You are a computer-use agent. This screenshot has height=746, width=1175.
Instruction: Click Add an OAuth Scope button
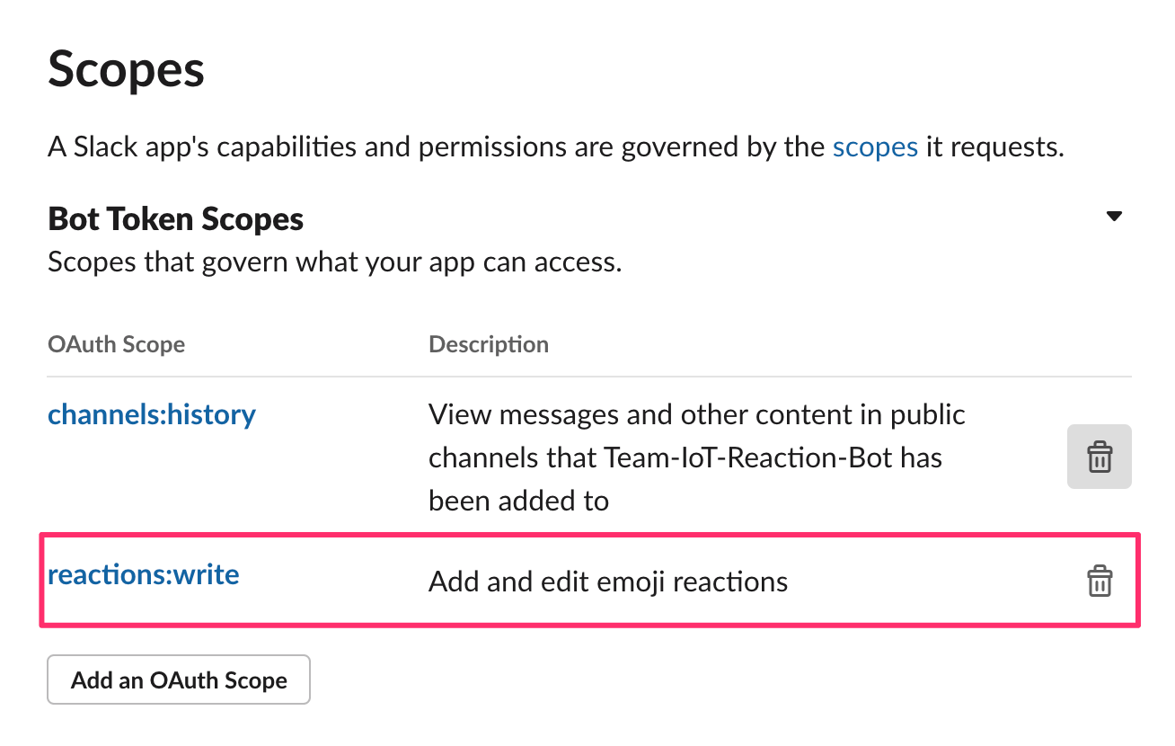[179, 679]
